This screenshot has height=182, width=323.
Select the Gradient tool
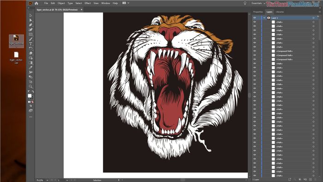tap(31, 63)
